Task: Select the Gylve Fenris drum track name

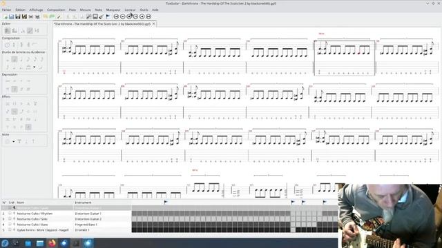Action: pyautogui.click(x=43, y=229)
